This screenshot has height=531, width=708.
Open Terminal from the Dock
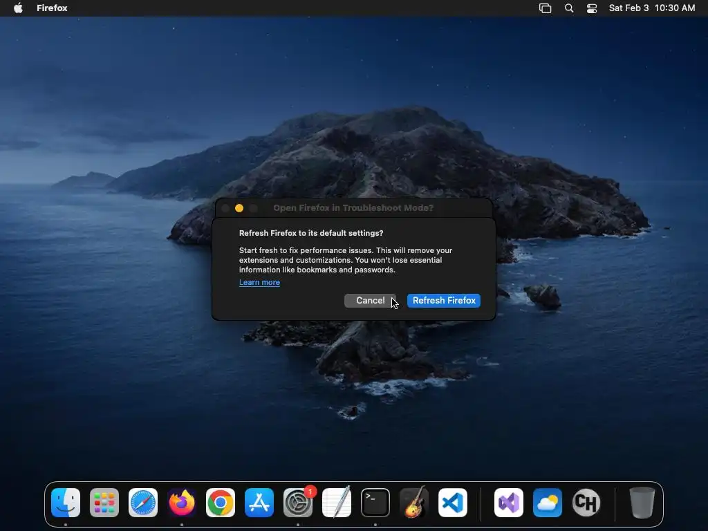(x=375, y=503)
